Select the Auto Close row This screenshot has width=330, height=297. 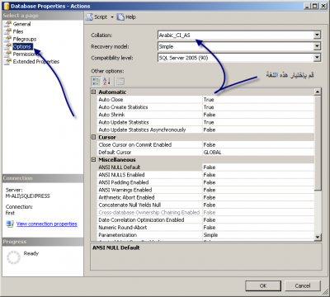click(205, 100)
